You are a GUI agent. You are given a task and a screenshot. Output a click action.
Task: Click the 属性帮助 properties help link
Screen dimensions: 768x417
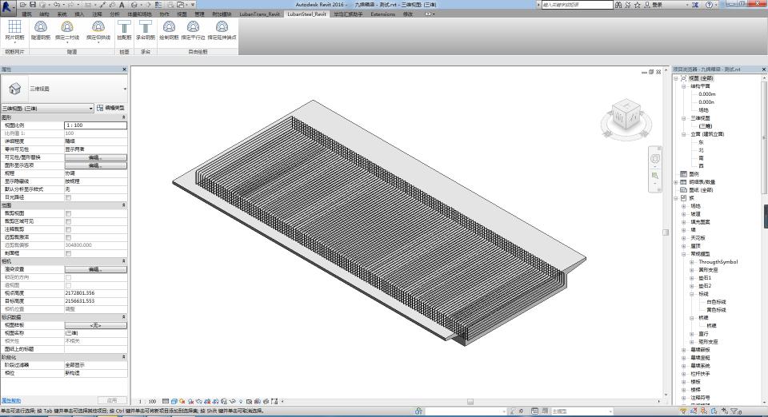click(x=11, y=400)
